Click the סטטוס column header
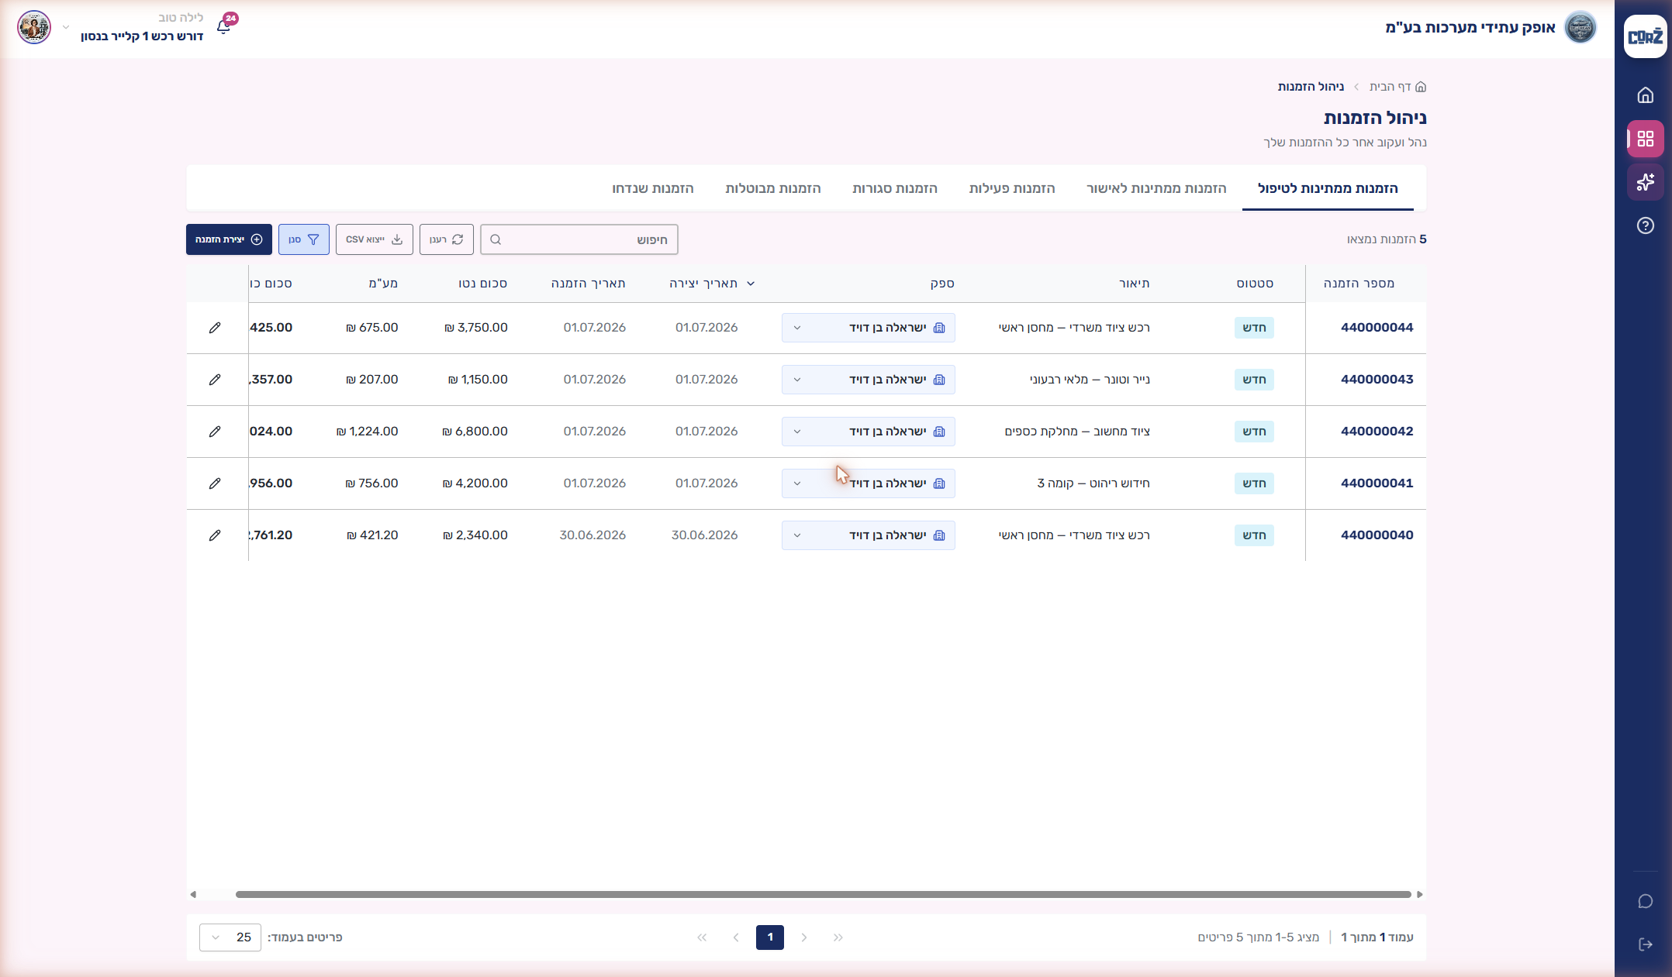The image size is (1672, 977). tap(1255, 284)
